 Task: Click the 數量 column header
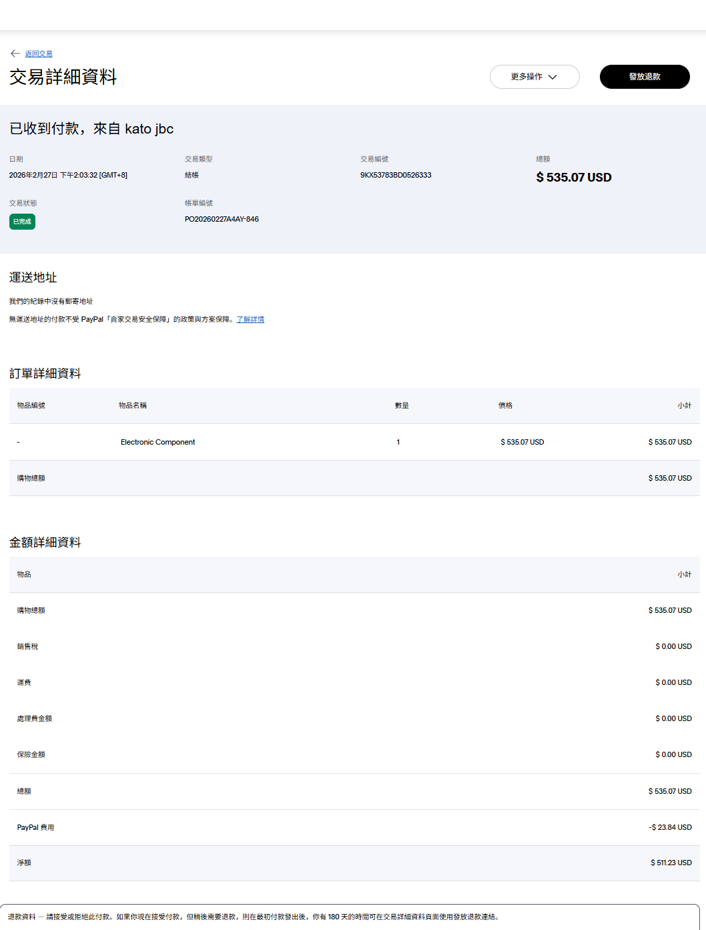click(402, 405)
